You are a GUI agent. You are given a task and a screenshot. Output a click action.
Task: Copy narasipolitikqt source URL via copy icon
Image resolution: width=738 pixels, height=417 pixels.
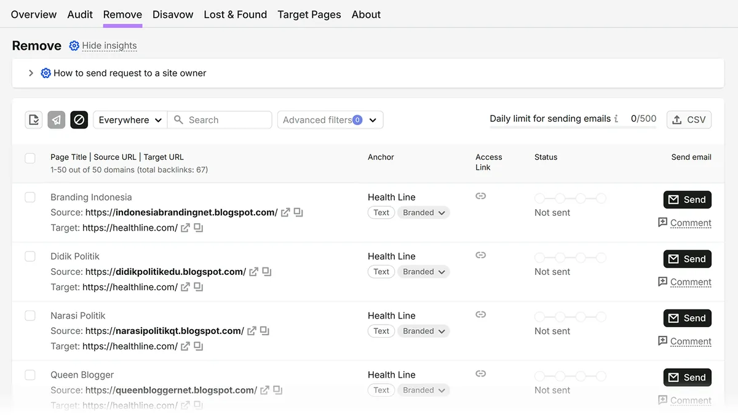pyautogui.click(x=265, y=331)
